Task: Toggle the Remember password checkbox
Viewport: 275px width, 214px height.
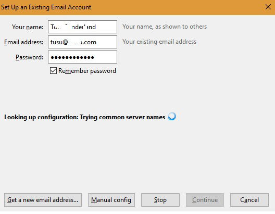Action: [53, 71]
